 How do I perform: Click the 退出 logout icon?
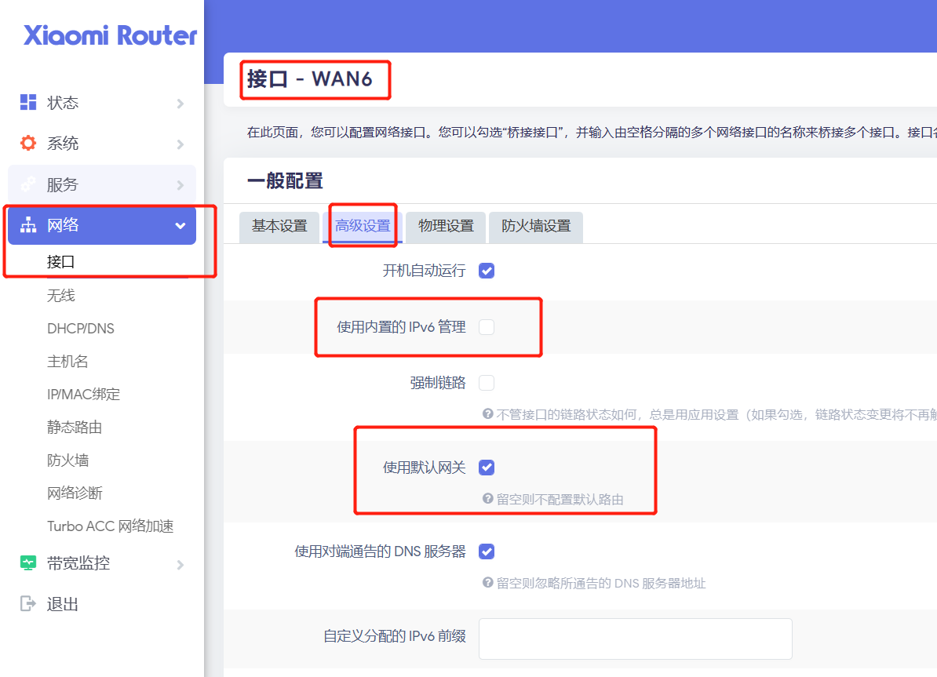(27, 603)
